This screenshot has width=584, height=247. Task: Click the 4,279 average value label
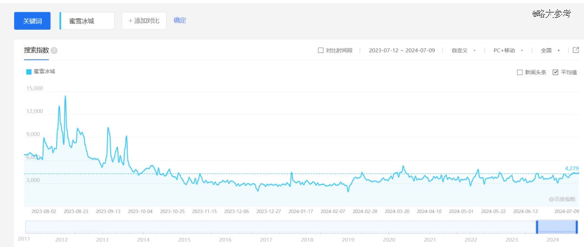tap(572, 169)
